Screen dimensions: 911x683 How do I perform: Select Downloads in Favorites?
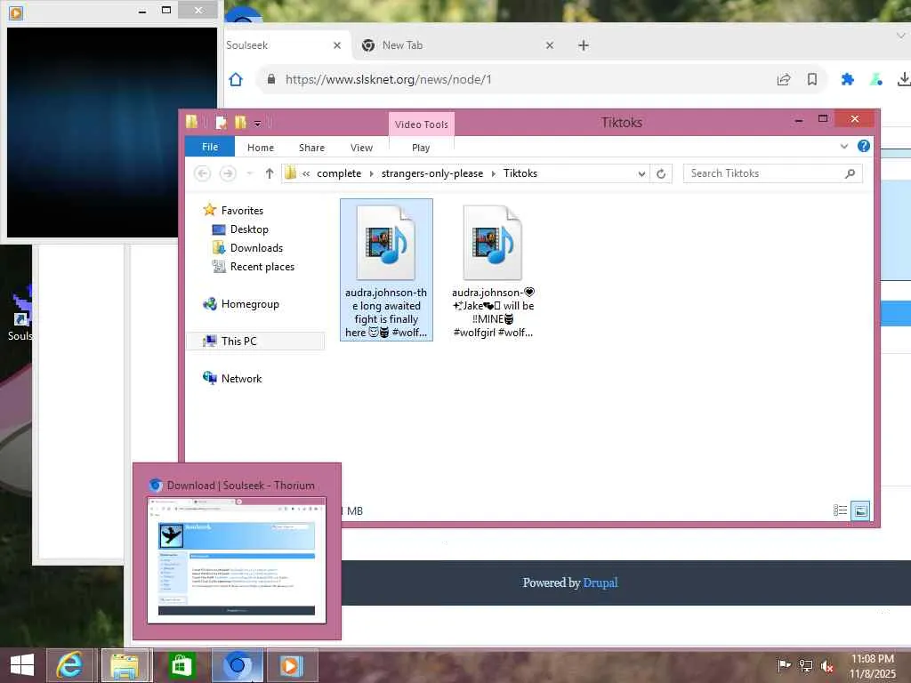pyautogui.click(x=256, y=248)
